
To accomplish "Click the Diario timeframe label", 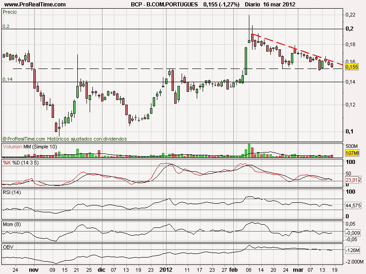I will coord(253,4).
